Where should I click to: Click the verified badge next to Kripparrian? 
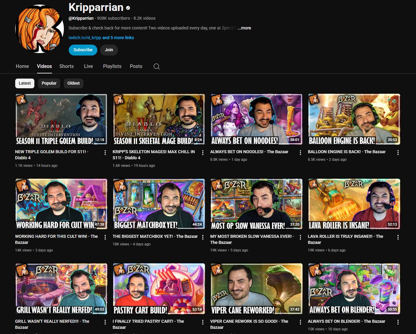pyautogui.click(x=128, y=8)
